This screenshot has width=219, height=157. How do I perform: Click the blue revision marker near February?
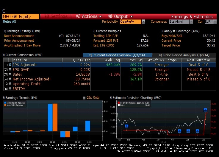tap(126, 126)
